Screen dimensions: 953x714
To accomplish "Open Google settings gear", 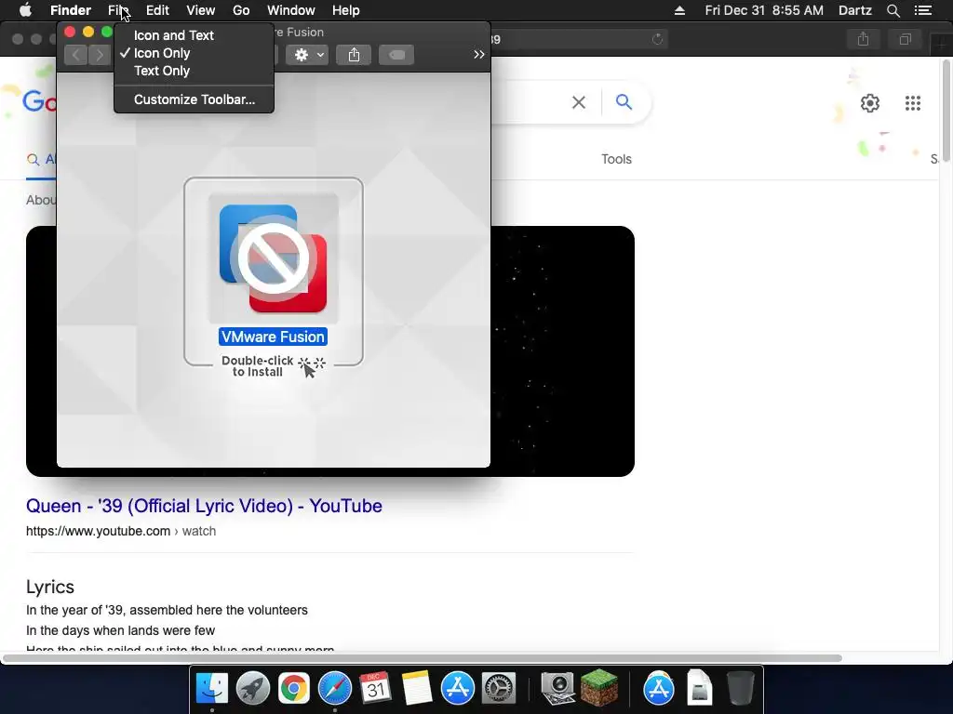I will [870, 103].
